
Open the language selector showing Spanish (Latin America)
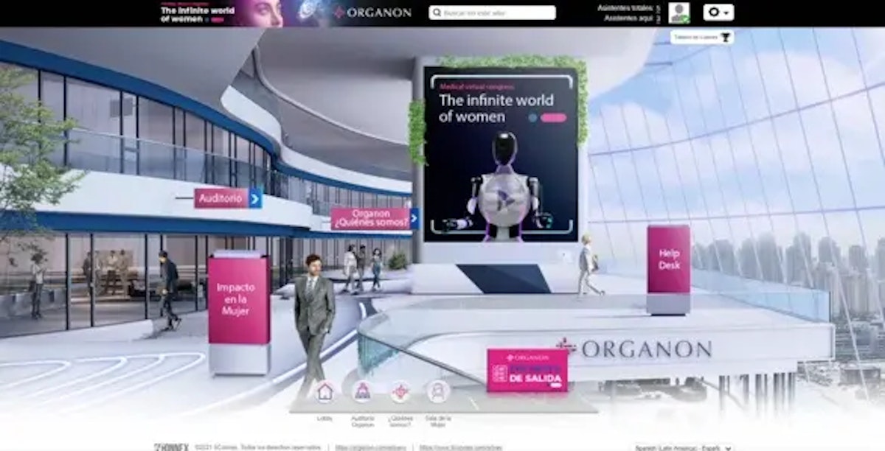coord(684,446)
